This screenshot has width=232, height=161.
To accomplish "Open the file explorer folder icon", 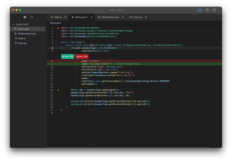I will point(25,17).
